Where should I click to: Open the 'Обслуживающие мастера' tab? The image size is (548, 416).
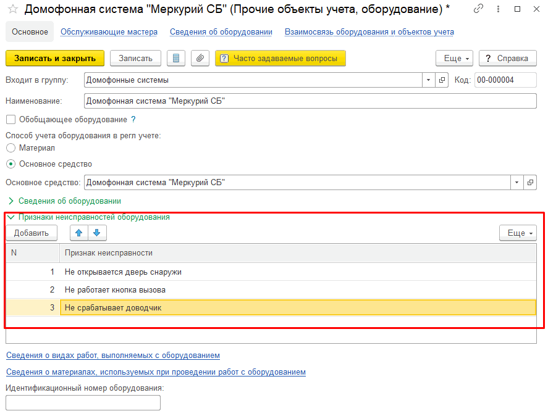point(109,31)
